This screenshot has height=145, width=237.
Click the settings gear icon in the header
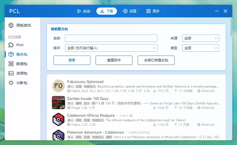pyautogui.click(x=125, y=11)
